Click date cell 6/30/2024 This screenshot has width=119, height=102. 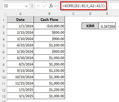click(20, 58)
